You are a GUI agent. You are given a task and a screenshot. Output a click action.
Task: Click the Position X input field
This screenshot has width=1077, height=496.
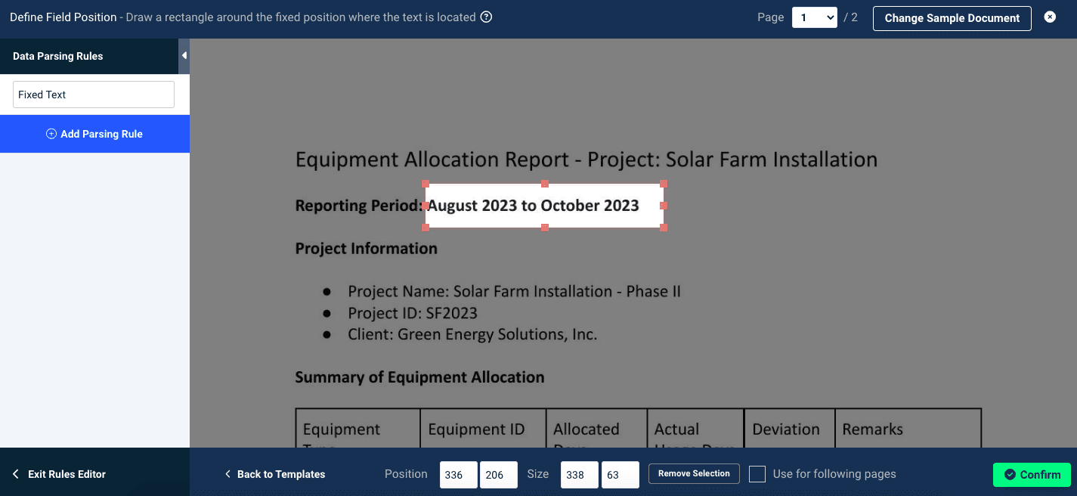458,475
